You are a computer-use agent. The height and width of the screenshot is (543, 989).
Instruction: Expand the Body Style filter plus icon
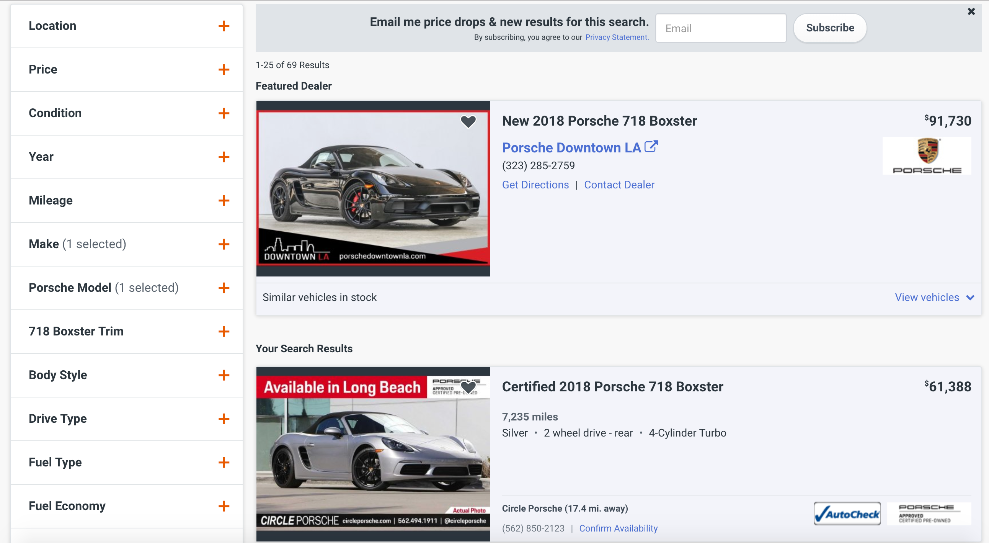click(224, 375)
